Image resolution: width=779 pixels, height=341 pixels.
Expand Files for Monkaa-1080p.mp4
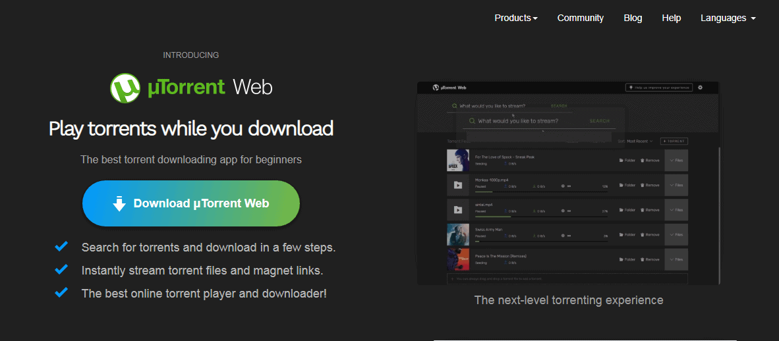[x=676, y=185]
